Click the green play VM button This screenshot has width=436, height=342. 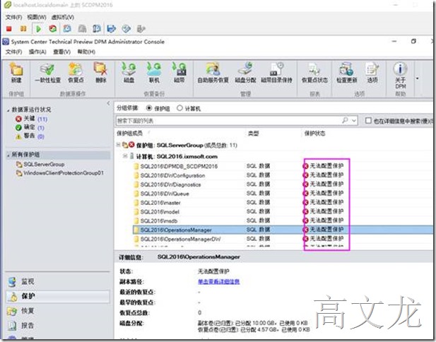38,29
